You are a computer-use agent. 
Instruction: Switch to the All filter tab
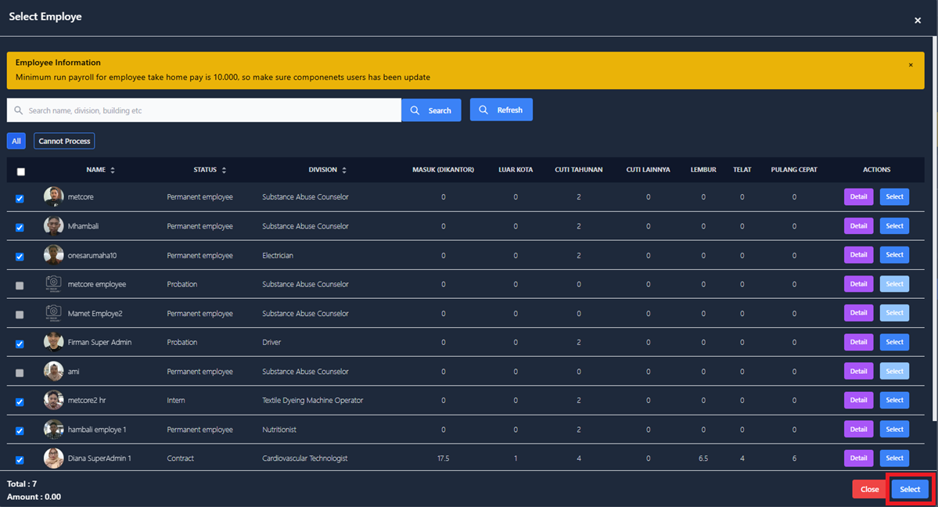[16, 141]
